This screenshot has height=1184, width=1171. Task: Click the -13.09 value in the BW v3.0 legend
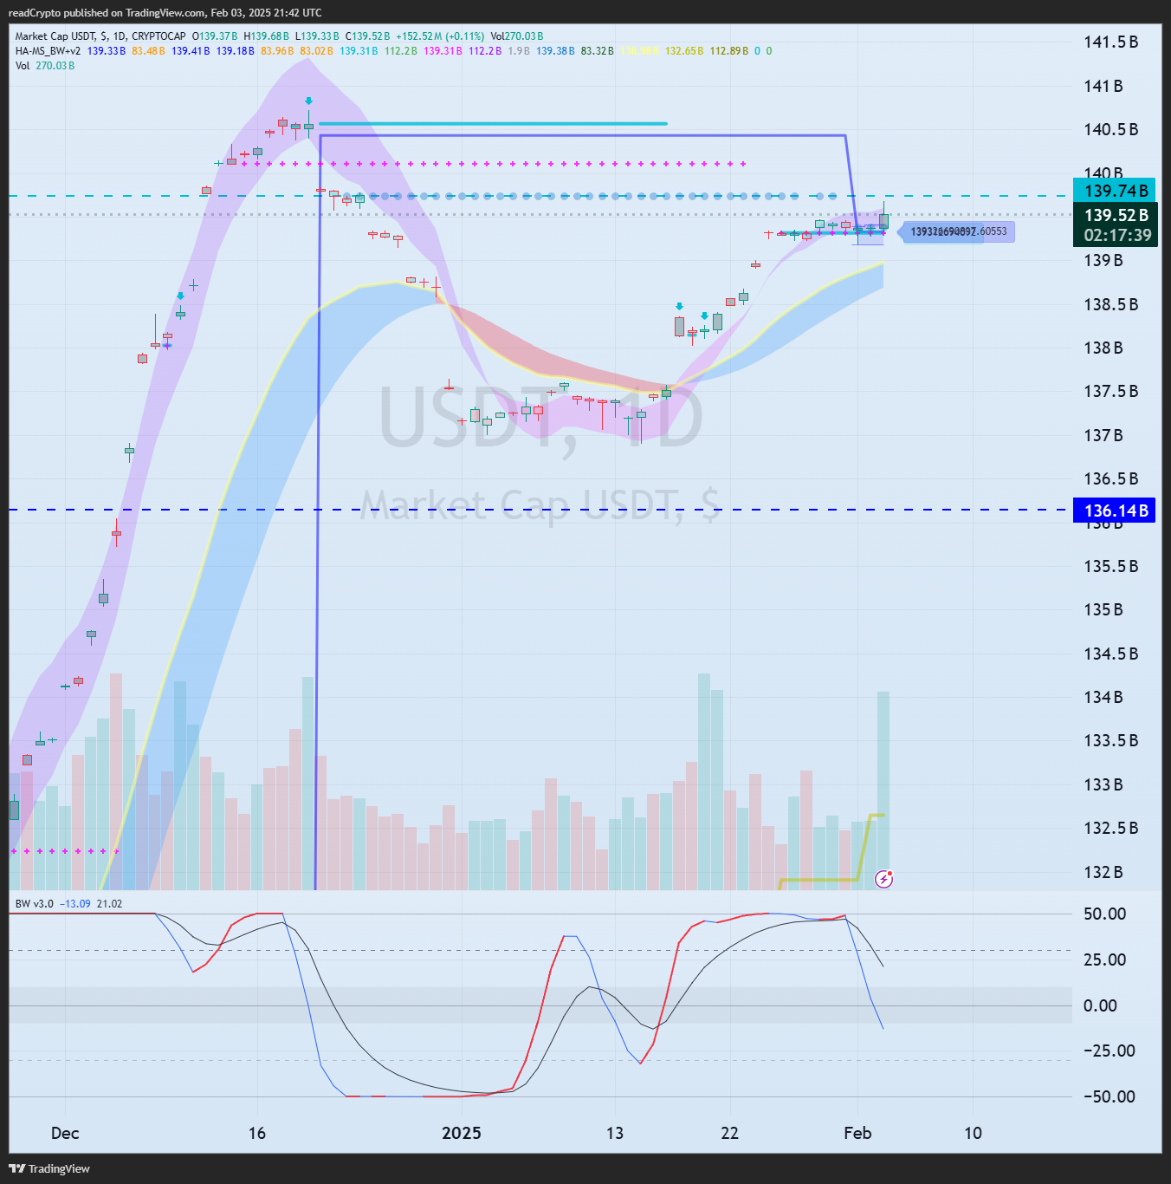point(75,904)
